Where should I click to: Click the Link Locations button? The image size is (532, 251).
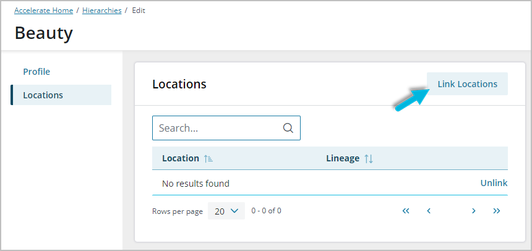(x=467, y=84)
